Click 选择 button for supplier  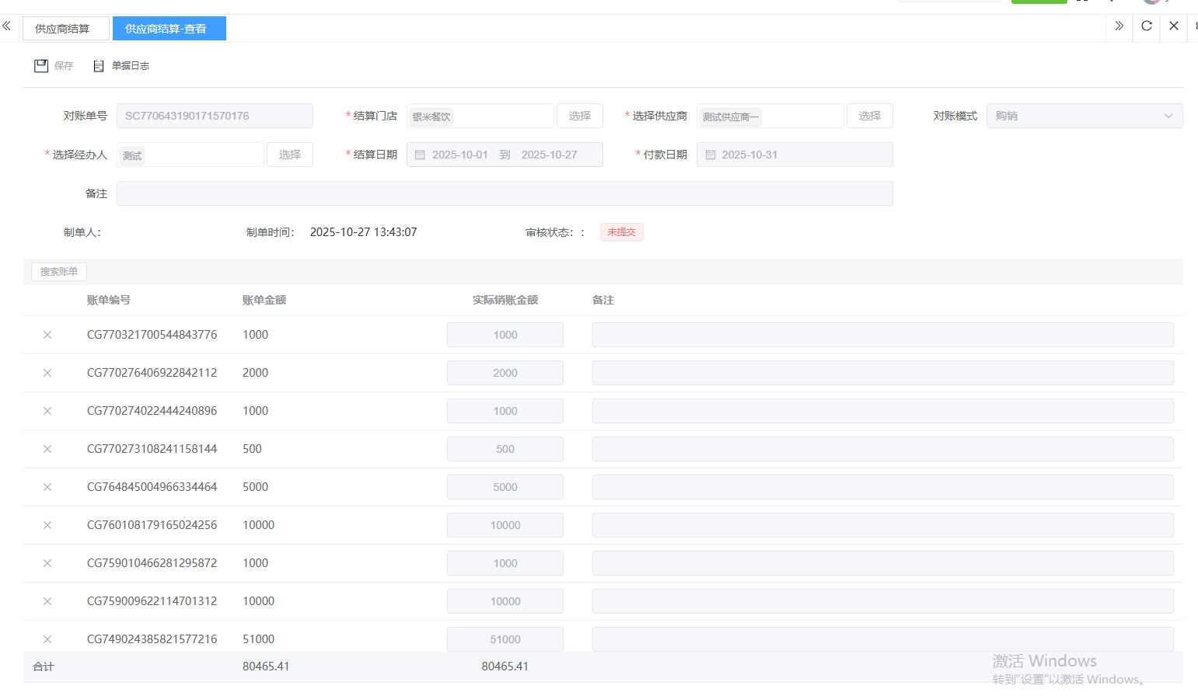click(x=869, y=116)
